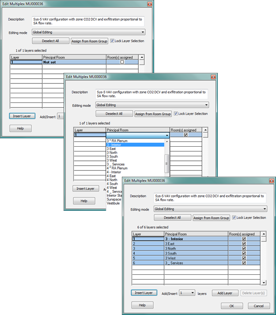The width and height of the screenshot is (276, 315).
Task: Toggle Lock Layer Selection in the 6-layers dialog
Action: pos(234,218)
